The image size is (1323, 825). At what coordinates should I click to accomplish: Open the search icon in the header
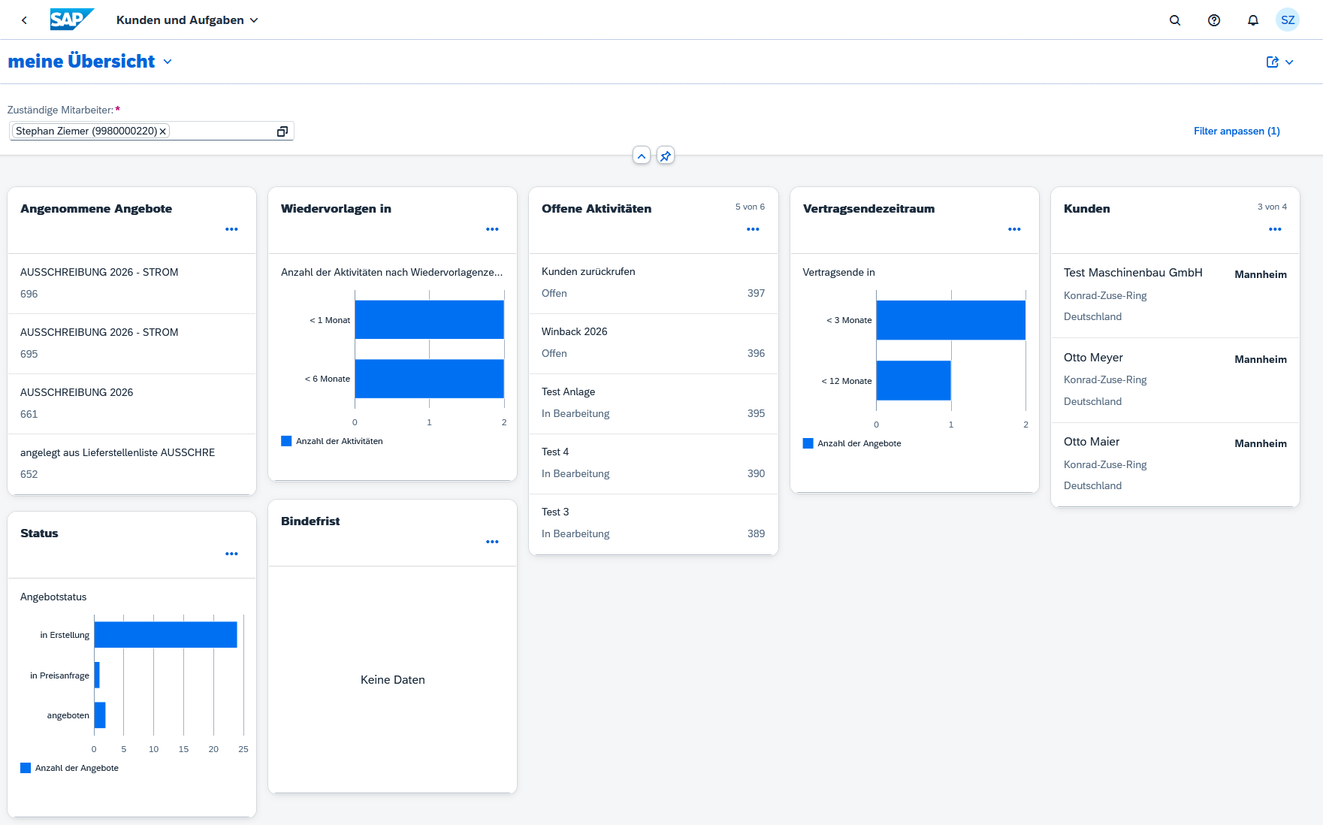click(x=1175, y=20)
